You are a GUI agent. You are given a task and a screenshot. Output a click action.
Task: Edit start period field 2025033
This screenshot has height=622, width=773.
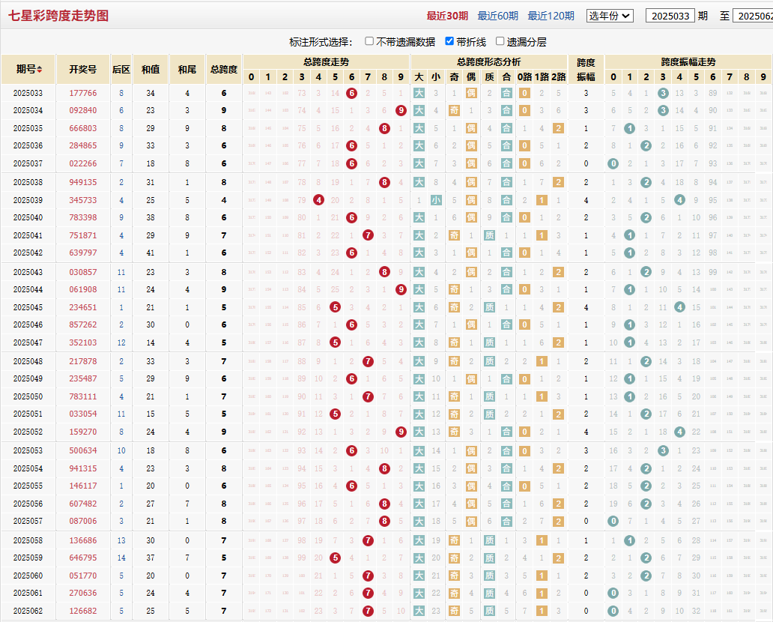(x=670, y=16)
